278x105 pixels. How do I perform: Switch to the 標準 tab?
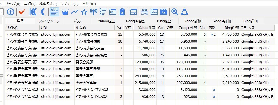click(x=20, y=21)
